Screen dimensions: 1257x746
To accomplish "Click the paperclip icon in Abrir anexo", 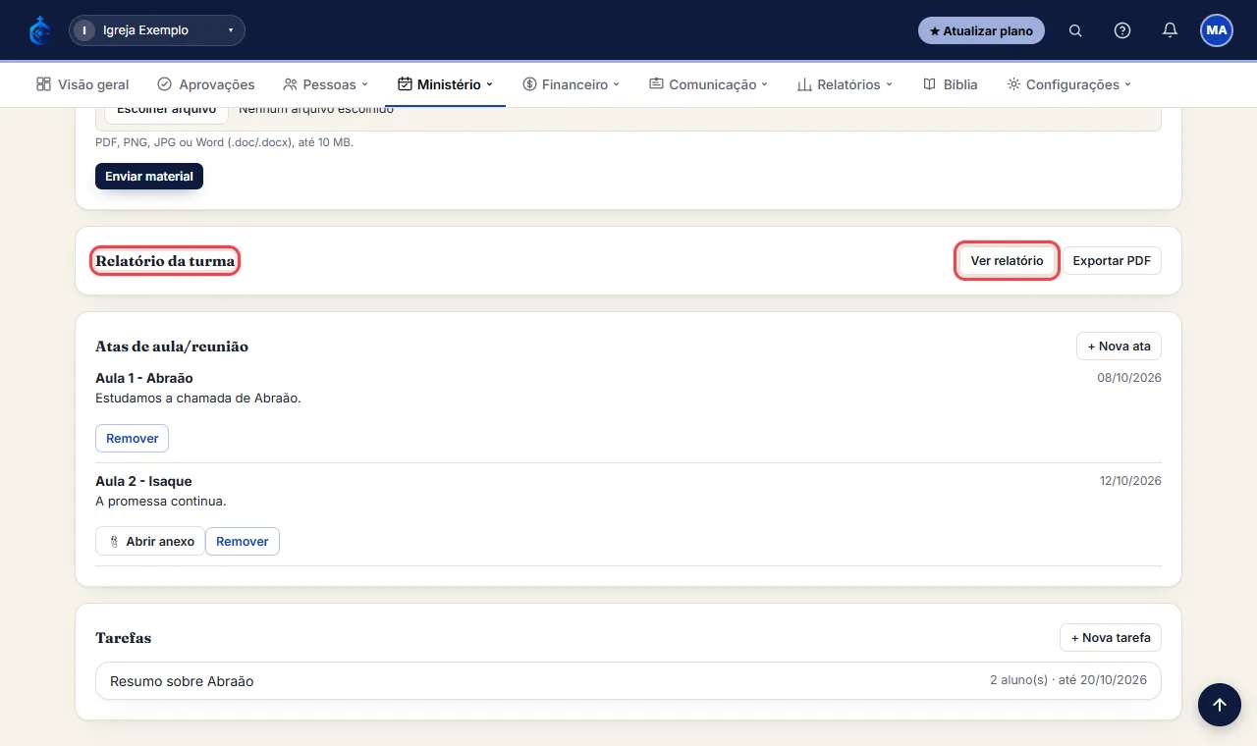I will coord(114,542).
